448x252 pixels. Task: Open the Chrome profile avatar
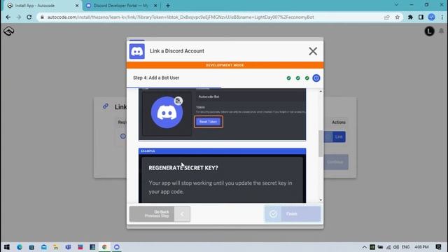point(431,17)
